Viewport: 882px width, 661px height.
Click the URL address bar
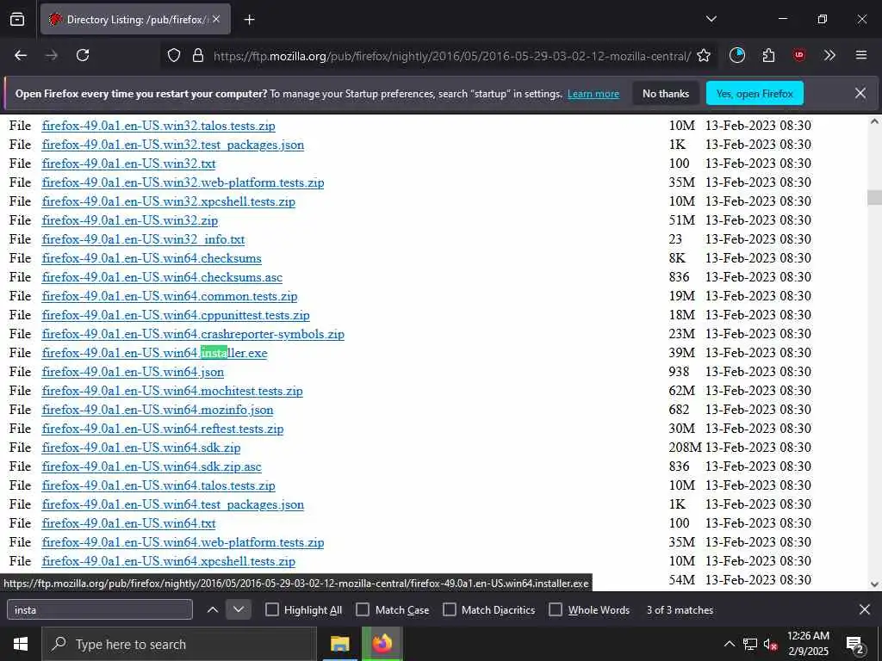[451, 56]
